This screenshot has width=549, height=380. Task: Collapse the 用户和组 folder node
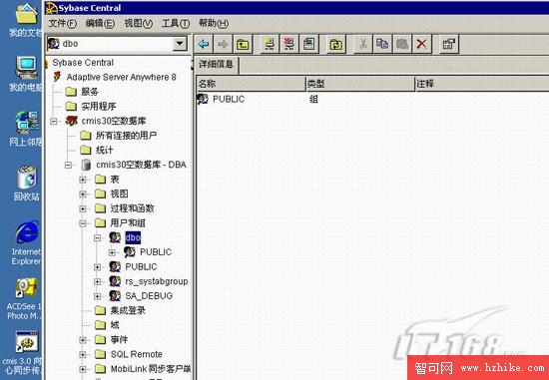point(83,223)
